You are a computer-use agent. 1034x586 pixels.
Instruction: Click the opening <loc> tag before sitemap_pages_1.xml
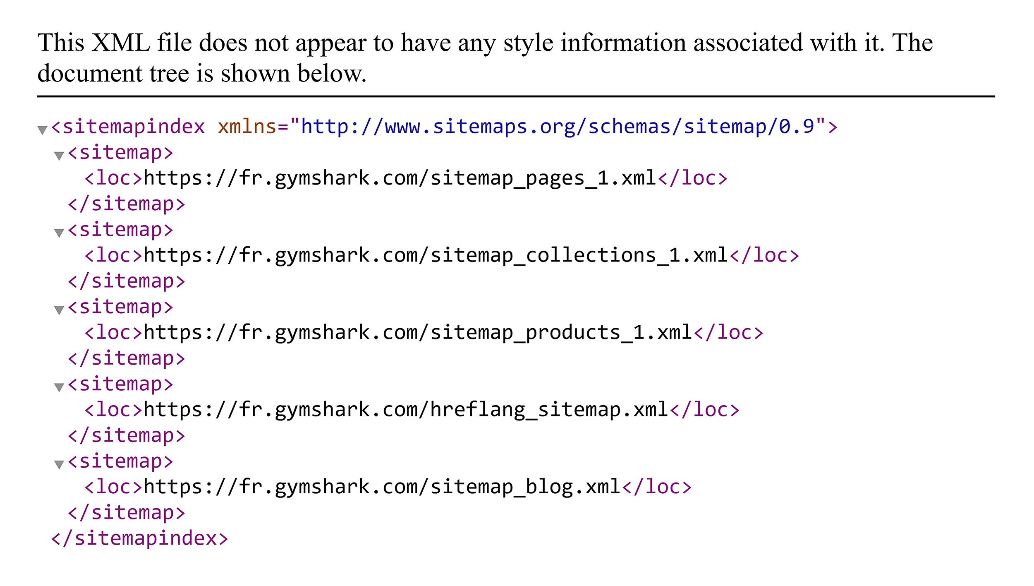pos(114,178)
